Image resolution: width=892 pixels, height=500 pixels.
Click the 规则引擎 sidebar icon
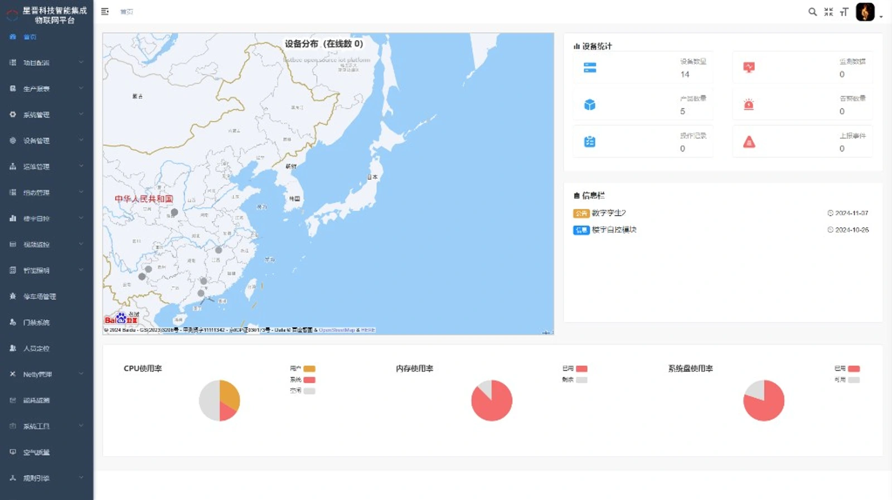pyautogui.click(x=12, y=478)
